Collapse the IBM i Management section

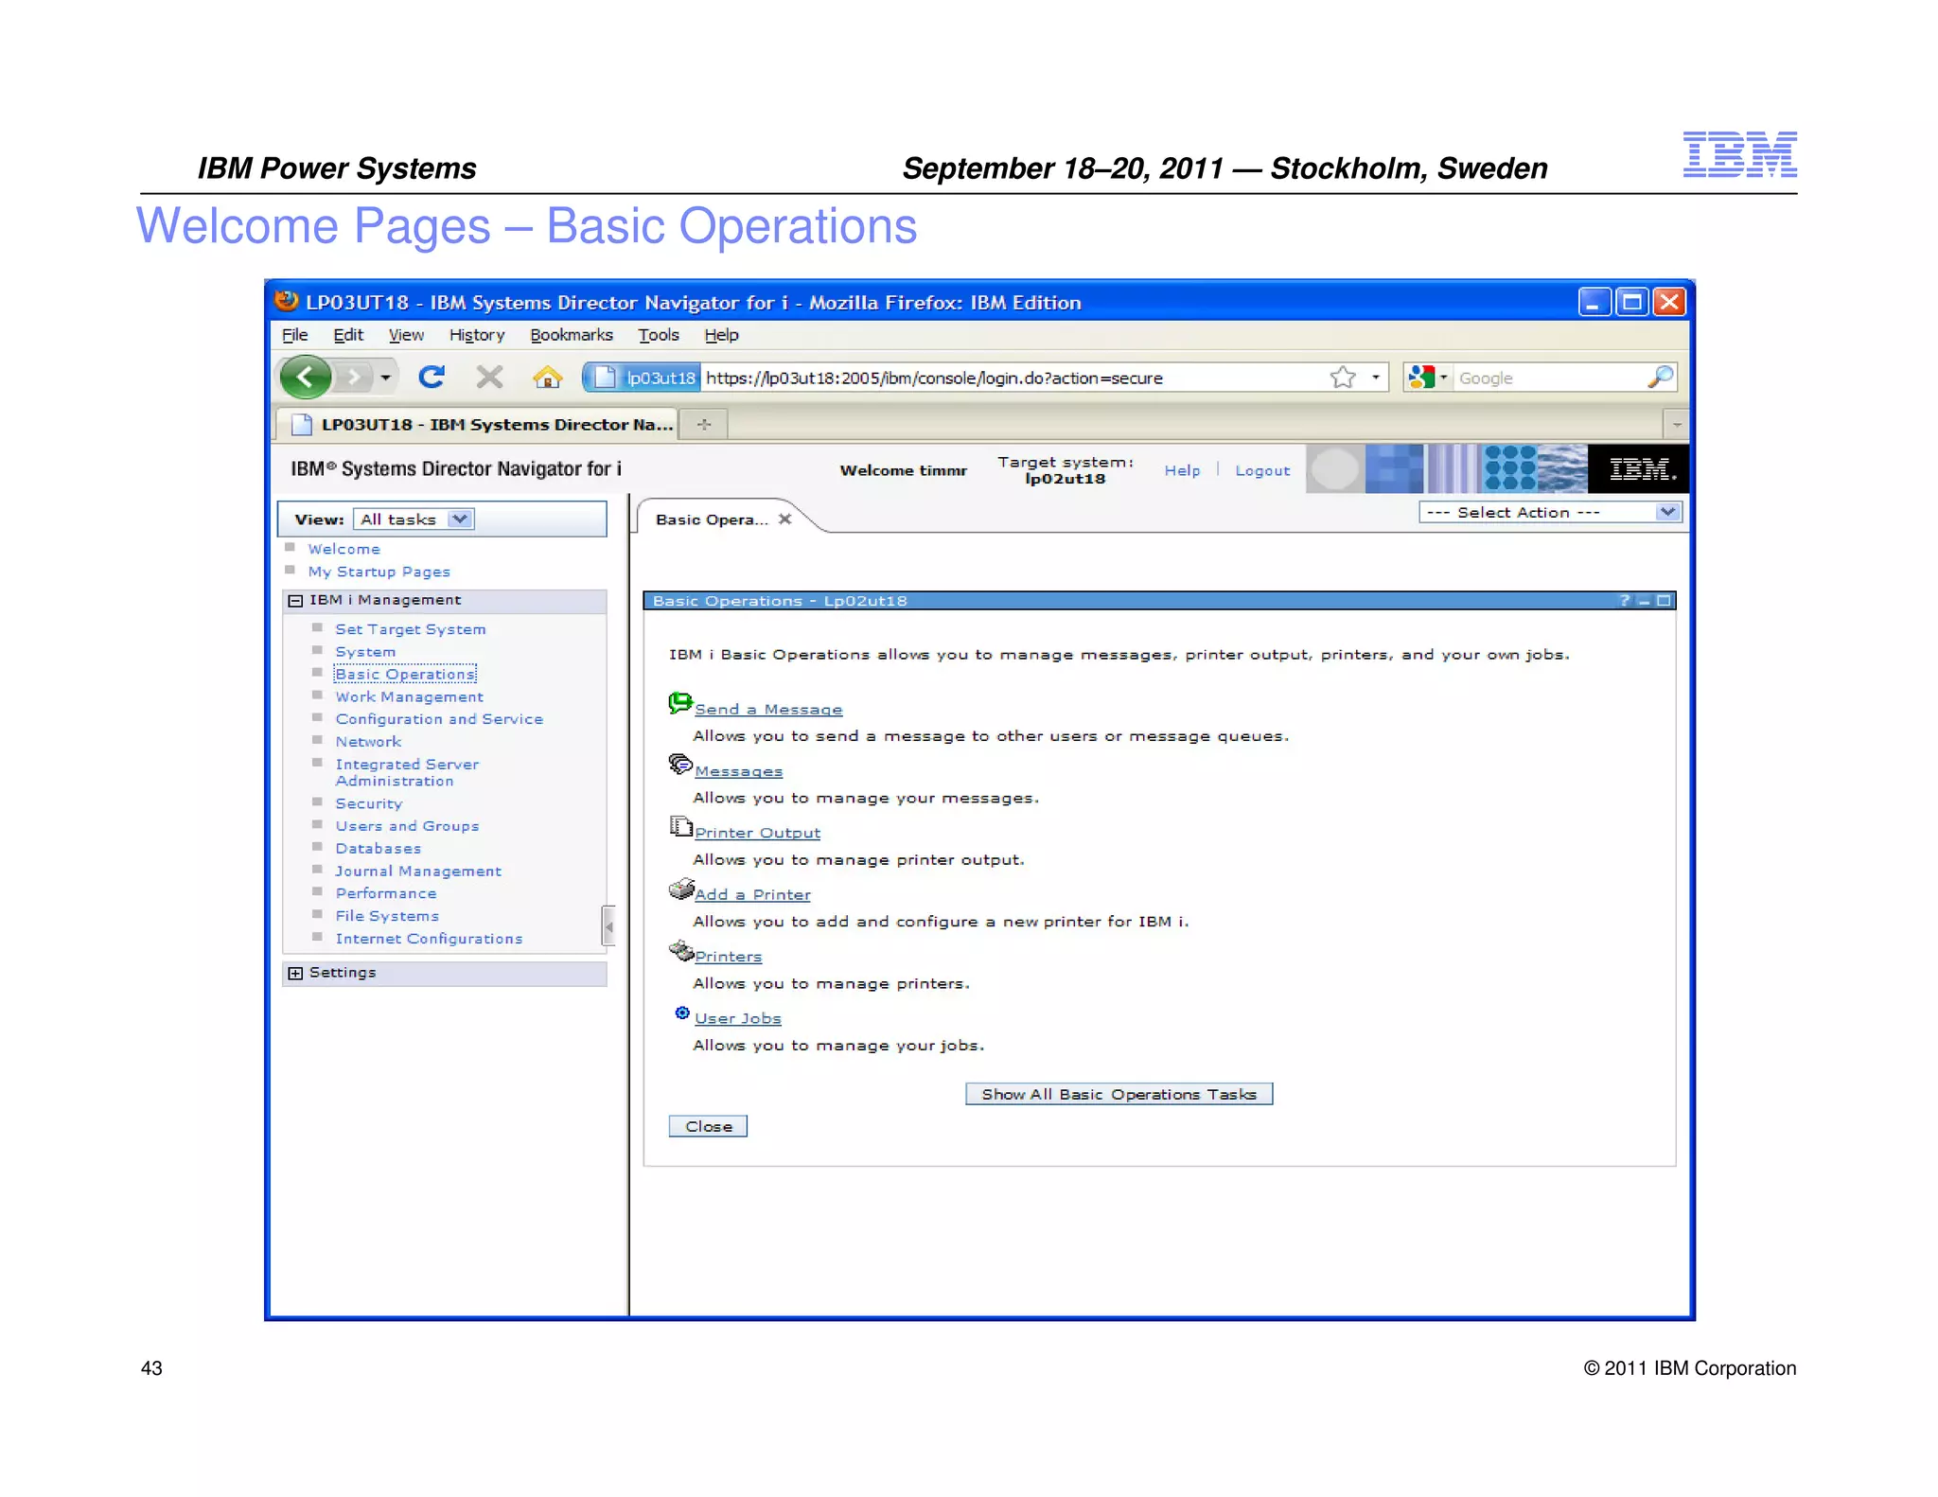point(295,601)
